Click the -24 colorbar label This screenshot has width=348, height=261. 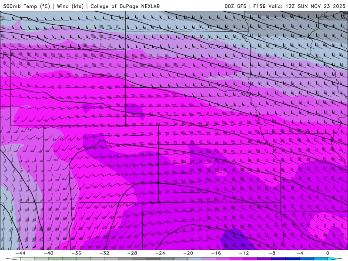pos(160,253)
